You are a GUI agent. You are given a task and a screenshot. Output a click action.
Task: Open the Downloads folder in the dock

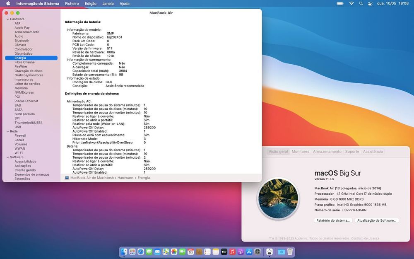tap(281, 252)
